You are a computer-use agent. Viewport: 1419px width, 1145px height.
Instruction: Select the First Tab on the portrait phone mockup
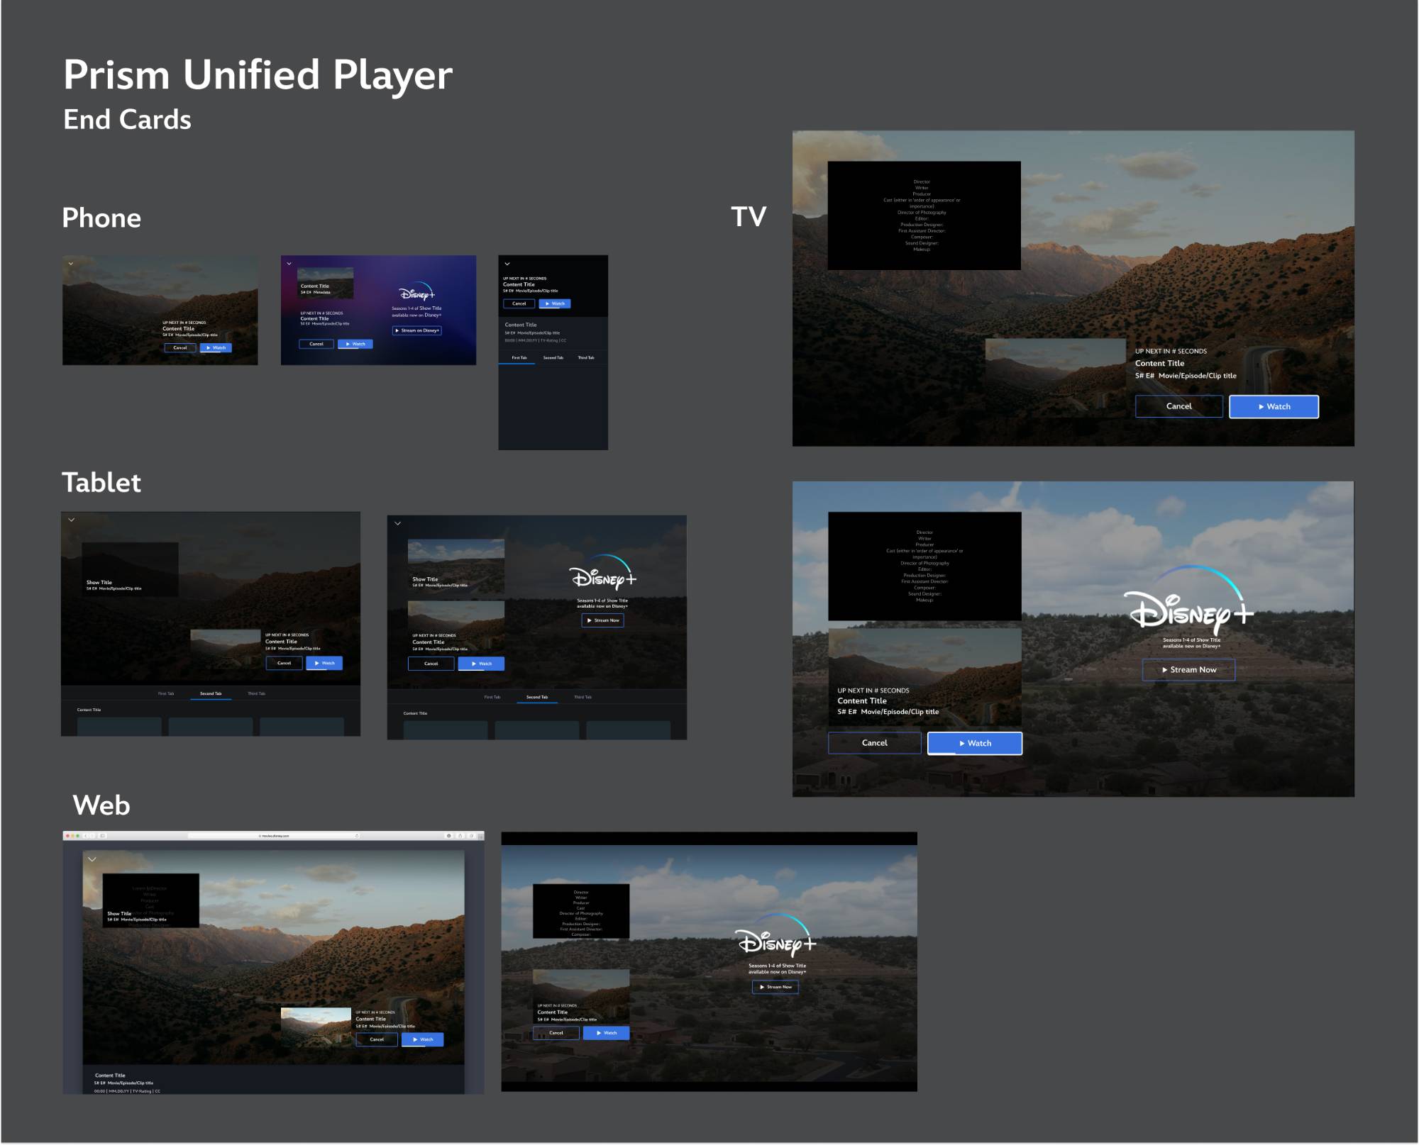[519, 358]
